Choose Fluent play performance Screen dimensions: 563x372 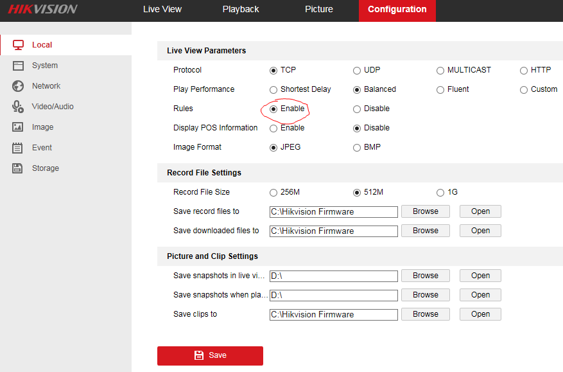click(x=440, y=90)
